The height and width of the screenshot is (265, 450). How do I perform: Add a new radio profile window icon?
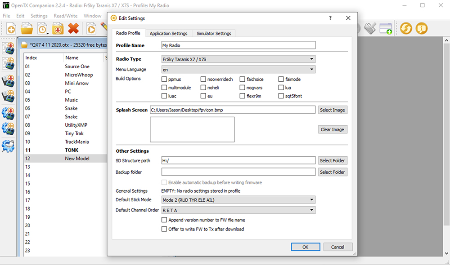386,29
